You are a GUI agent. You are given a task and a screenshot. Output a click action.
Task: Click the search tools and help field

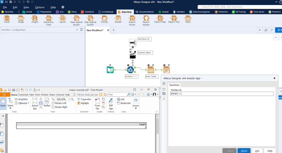[x=240, y=7]
